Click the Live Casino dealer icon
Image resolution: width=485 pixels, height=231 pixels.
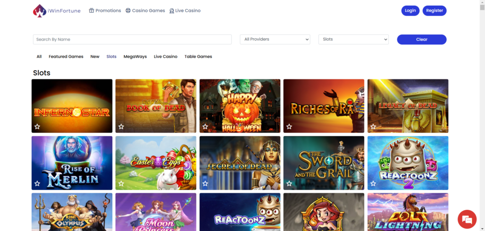click(171, 11)
